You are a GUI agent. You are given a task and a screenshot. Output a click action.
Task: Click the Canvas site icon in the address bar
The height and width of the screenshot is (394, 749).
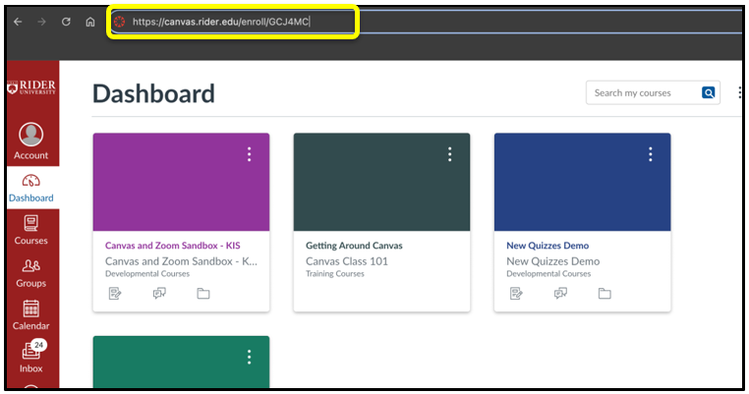119,22
